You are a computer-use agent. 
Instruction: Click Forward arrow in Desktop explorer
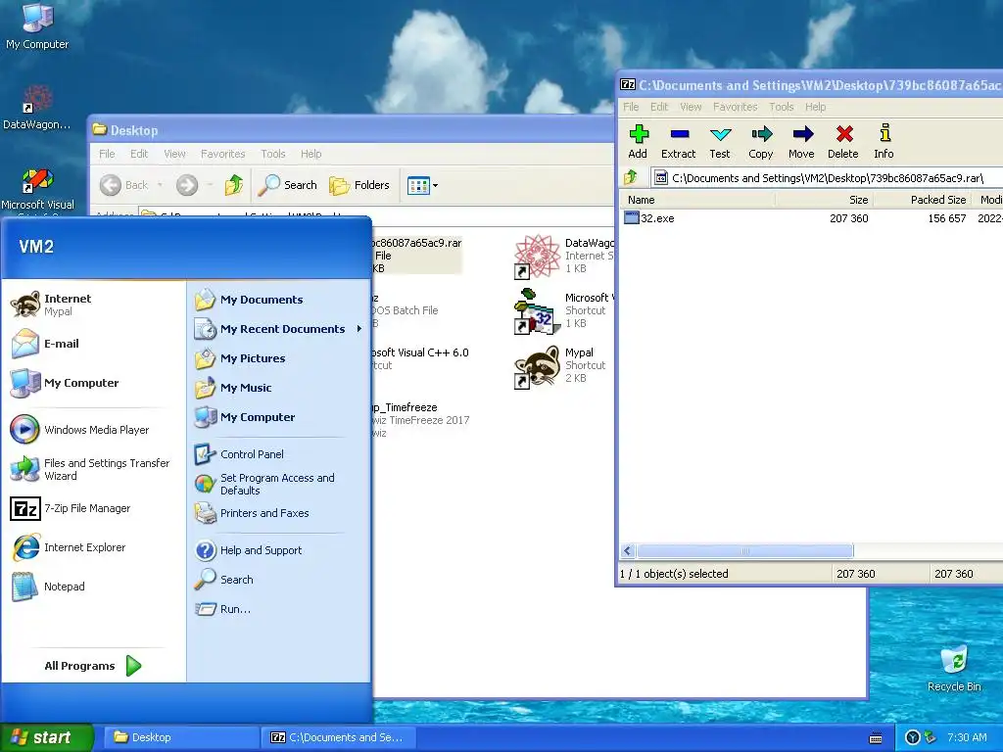point(187,185)
